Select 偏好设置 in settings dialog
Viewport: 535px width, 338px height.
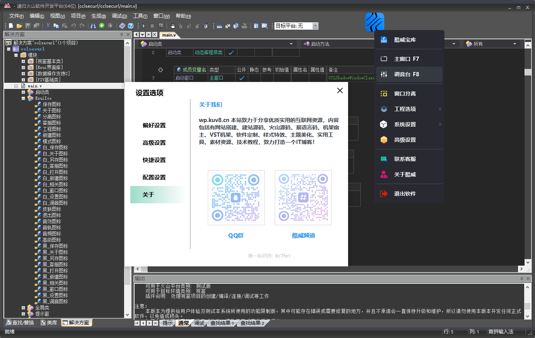click(x=154, y=125)
